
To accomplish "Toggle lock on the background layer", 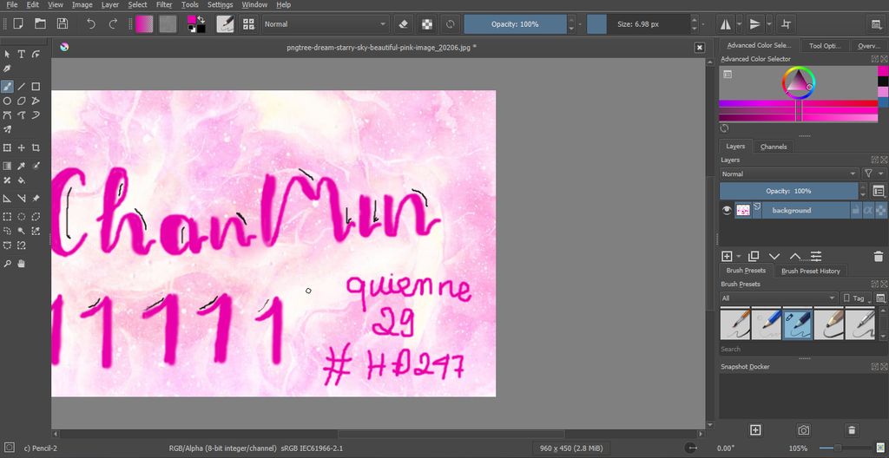I will pyautogui.click(x=855, y=210).
